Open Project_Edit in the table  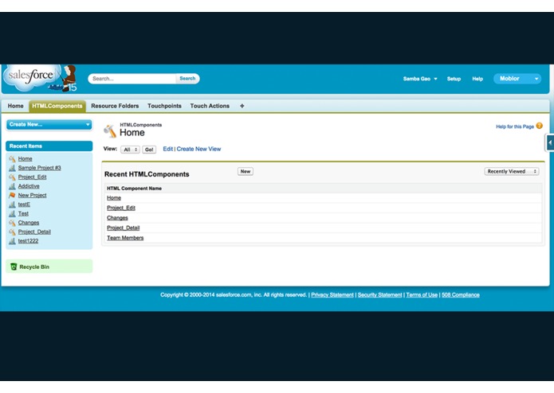click(121, 208)
